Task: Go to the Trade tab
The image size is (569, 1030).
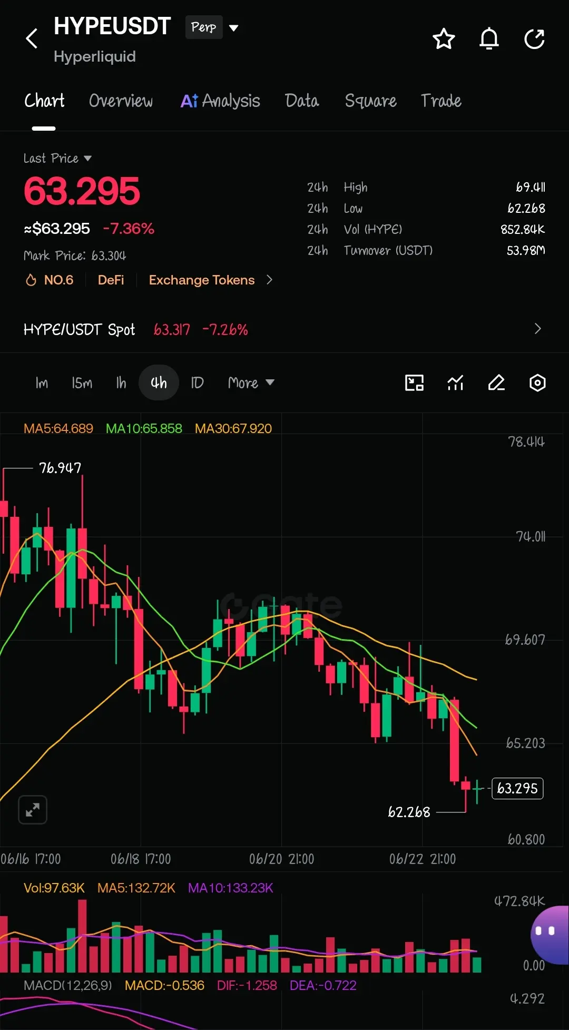Action: pyautogui.click(x=441, y=101)
